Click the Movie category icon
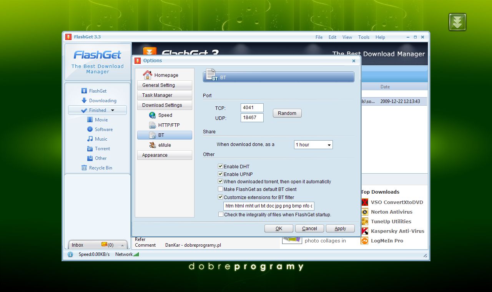Viewport: 492px width, 292px height. (90, 120)
